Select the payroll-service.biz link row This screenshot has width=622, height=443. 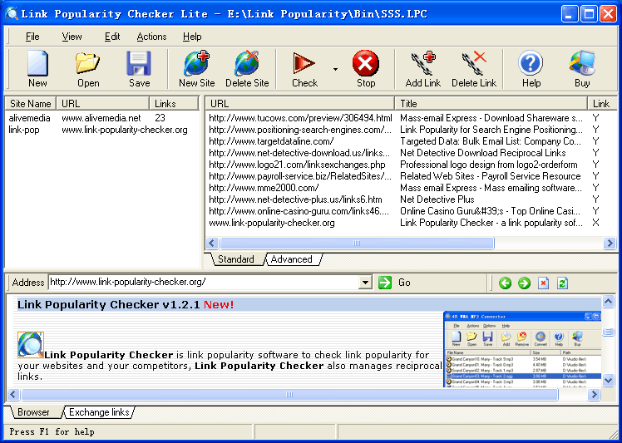(x=411, y=176)
